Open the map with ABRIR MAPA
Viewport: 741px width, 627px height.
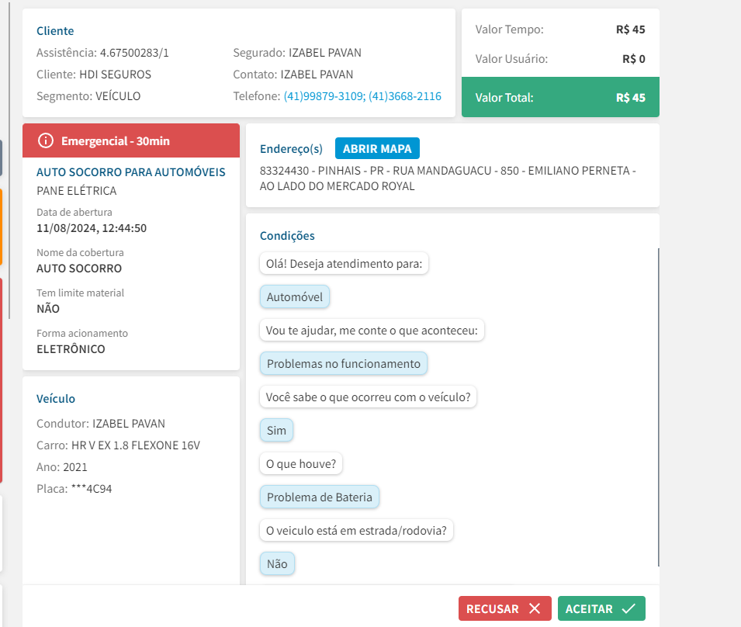coord(377,149)
